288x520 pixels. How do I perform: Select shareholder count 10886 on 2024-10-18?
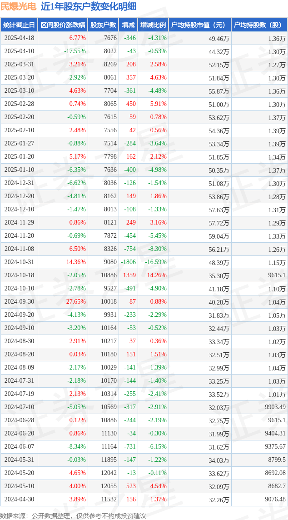[109, 275]
